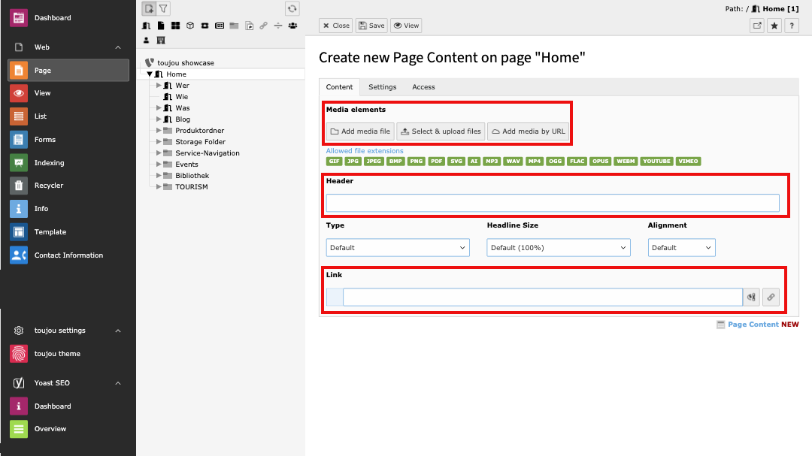Open the Recycler module
Viewport: 812px width, 456px height.
click(x=48, y=186)
